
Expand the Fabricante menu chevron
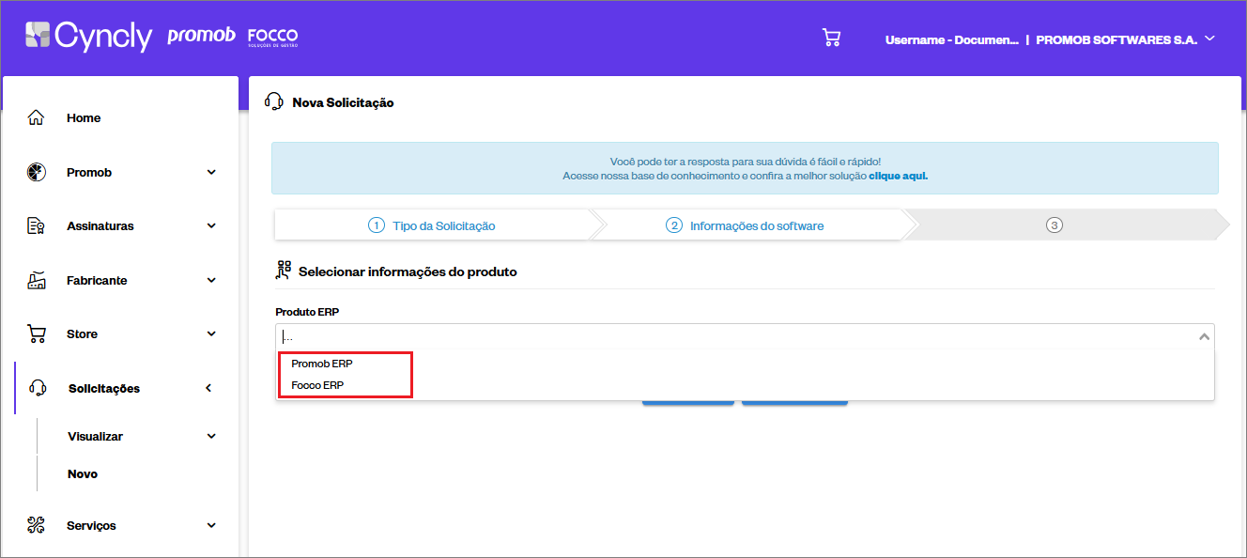(211, 280)
